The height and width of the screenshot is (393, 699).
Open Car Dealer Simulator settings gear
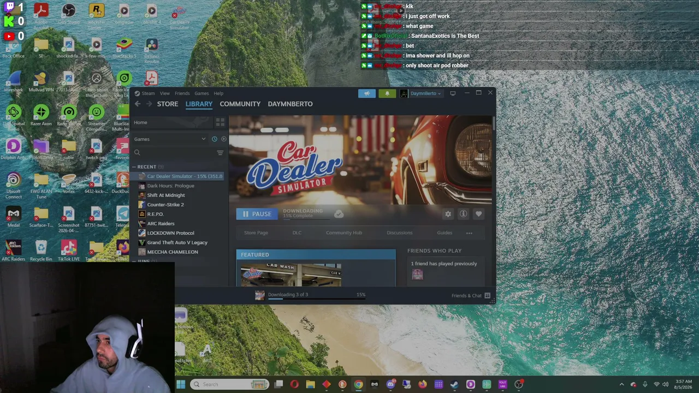[448, 214]
